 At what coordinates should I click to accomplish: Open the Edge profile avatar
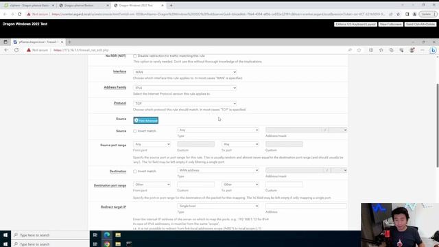coord(412,50)
